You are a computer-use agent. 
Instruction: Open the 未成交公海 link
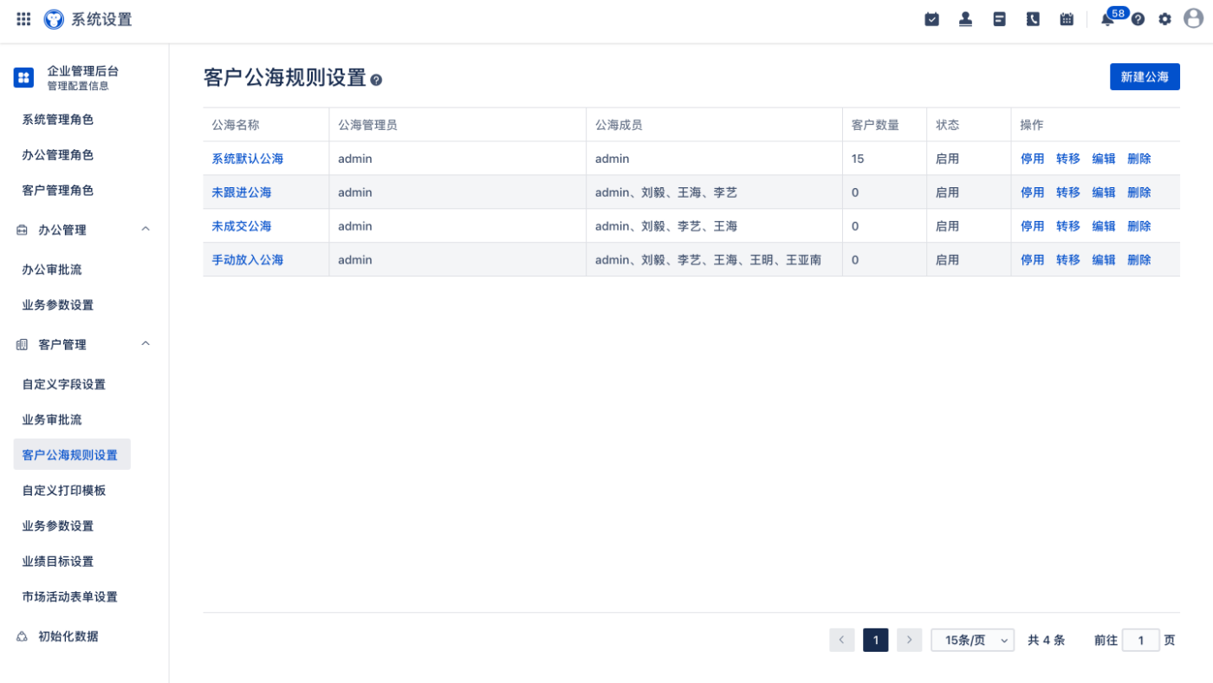(x=242, y=226)
